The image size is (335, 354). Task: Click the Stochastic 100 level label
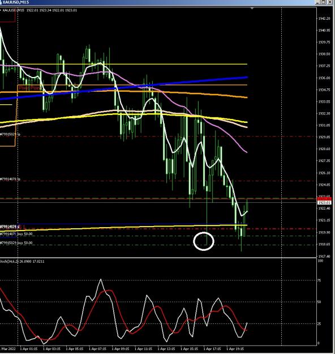pyautogui.click(x=319, y=261)
